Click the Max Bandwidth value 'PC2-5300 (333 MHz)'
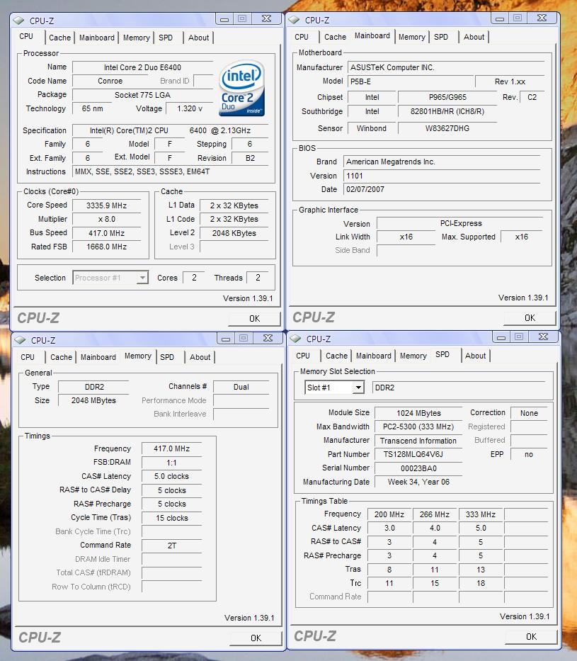This screenshot has height=661, width=577. pos(418,426)
